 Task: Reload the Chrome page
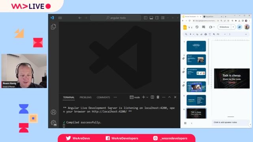pyautogui.click(x=190, y=21)
